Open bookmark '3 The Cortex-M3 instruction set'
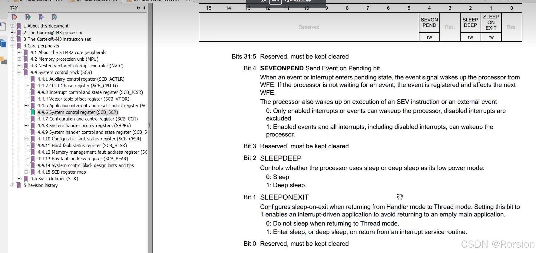The width and height of the screenshot is (536, 253). tap(57, 39)
